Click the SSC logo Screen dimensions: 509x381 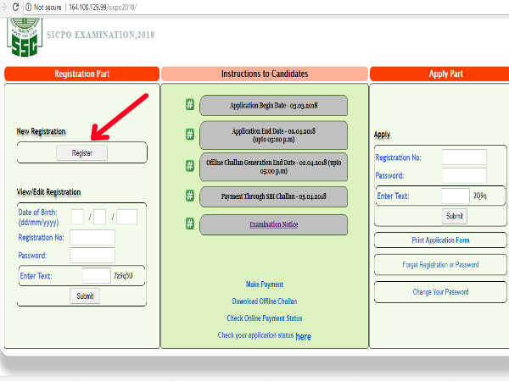pyautogui.click(x=25, y=38)
